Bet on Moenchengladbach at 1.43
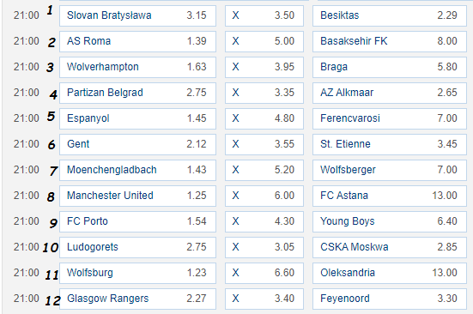 pyautogui.click(x=137, y=170)
